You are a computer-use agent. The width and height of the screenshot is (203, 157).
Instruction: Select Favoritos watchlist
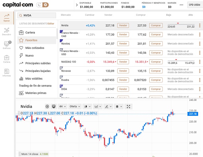[37, 40]
